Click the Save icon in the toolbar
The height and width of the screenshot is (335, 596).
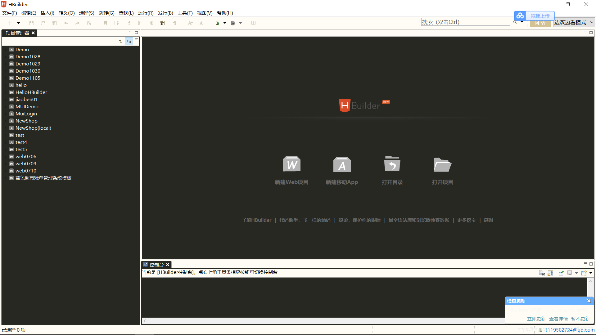pyautogui.click(x=32, y=23)
